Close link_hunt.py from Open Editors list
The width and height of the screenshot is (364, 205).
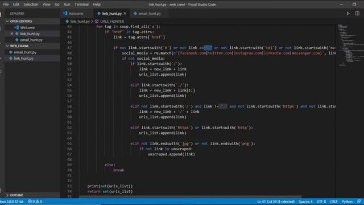[12, 34]
